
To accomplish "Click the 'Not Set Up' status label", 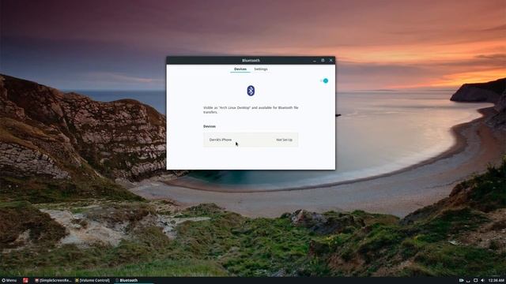I will 285,140.
